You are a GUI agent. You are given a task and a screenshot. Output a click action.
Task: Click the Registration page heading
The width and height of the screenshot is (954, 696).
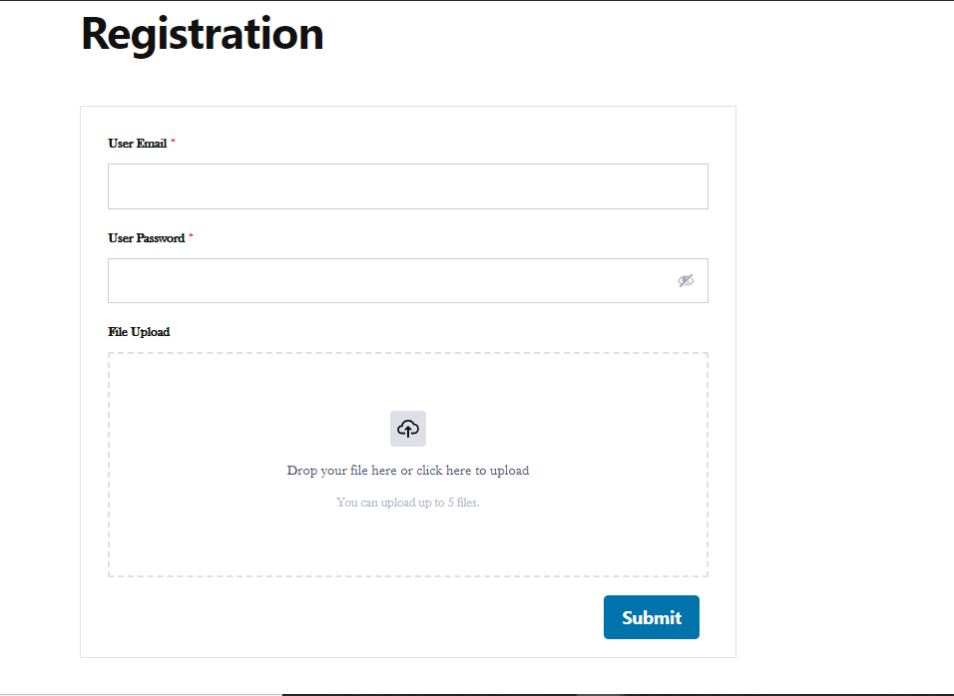pos(203,34)
